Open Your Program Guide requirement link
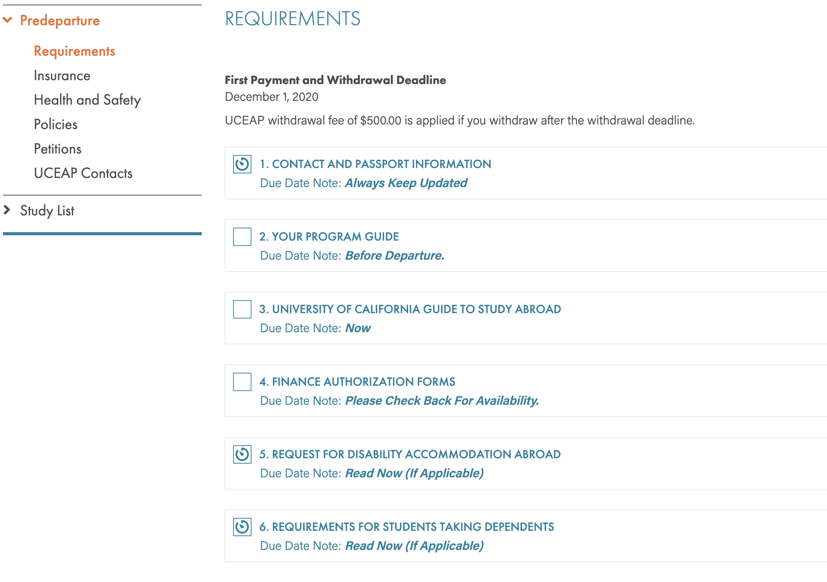The image size is (827, 582). coord(329,237)
